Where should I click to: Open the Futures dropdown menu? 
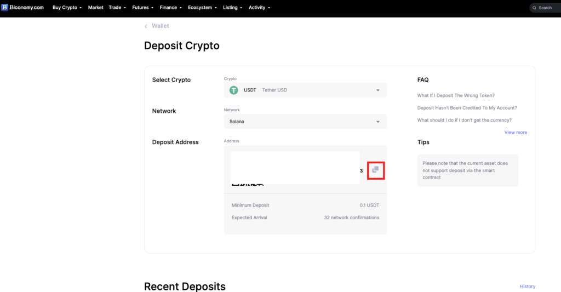pos(143,8)
